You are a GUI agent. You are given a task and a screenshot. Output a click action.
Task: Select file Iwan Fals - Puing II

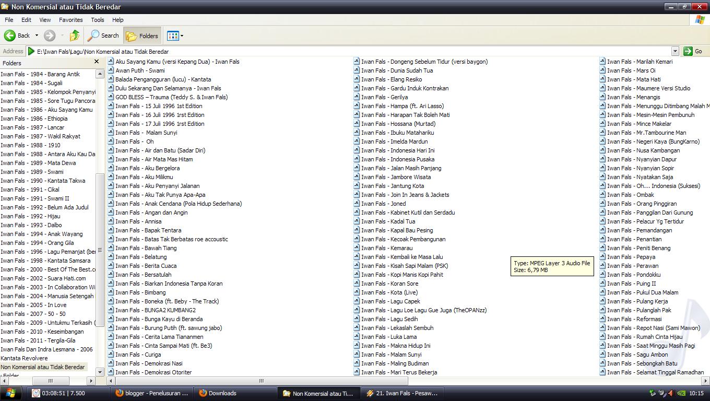[631, 284]
